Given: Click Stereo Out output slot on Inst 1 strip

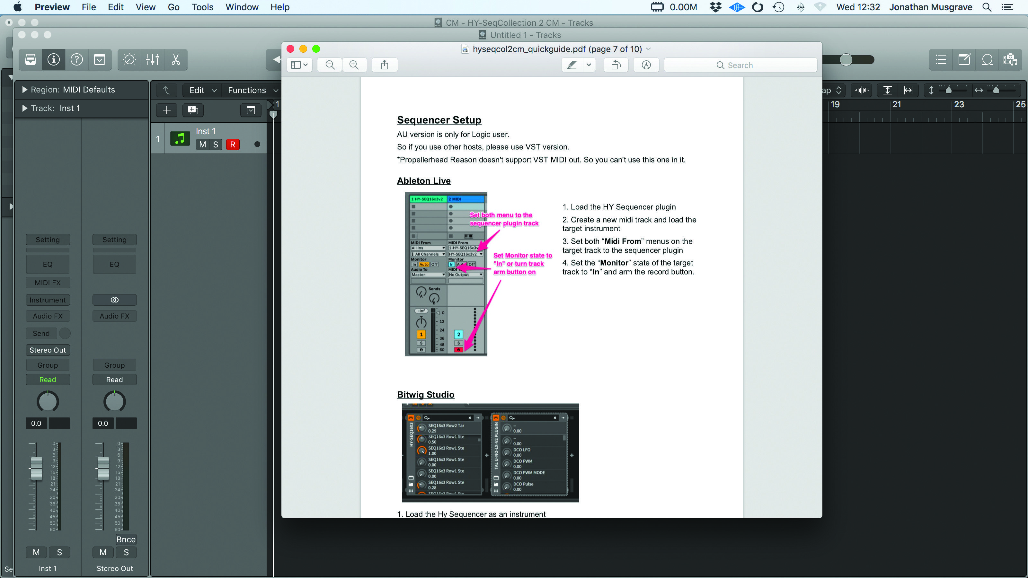Looking at the screenshot, I should pos(48,350).
